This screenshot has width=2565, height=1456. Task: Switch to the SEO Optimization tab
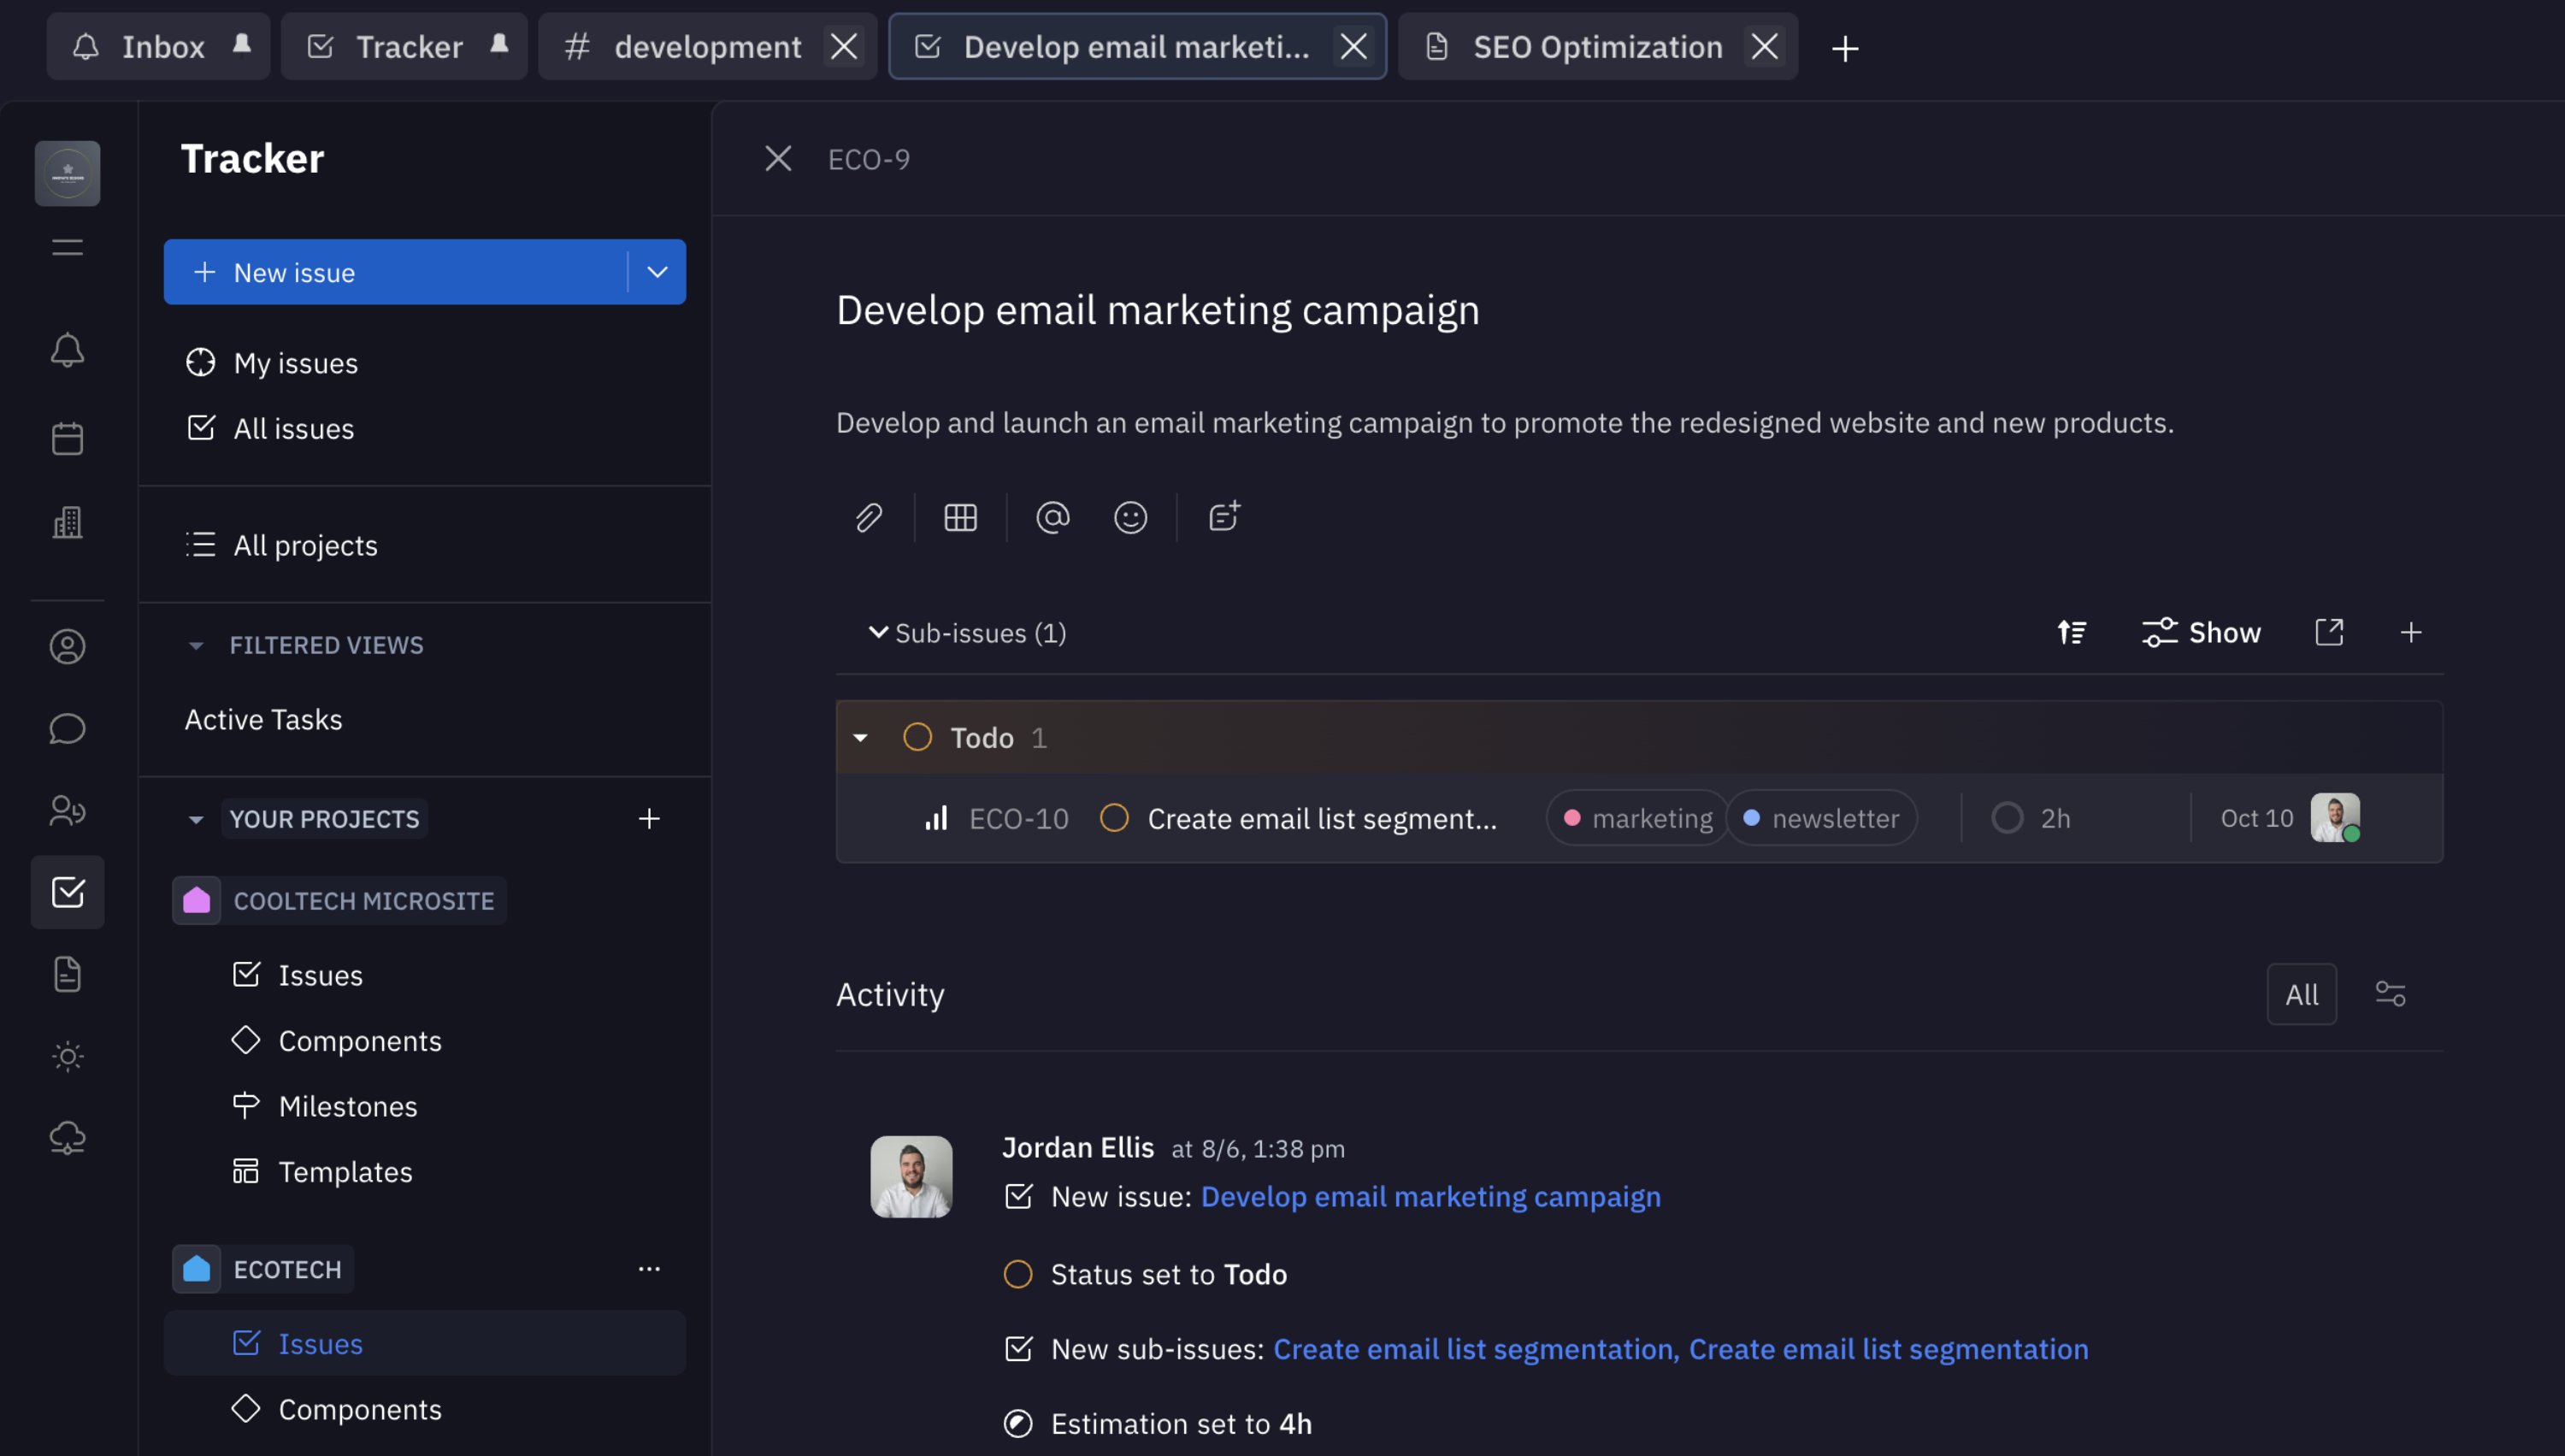pyautogui.click(x=1596, y=46)
